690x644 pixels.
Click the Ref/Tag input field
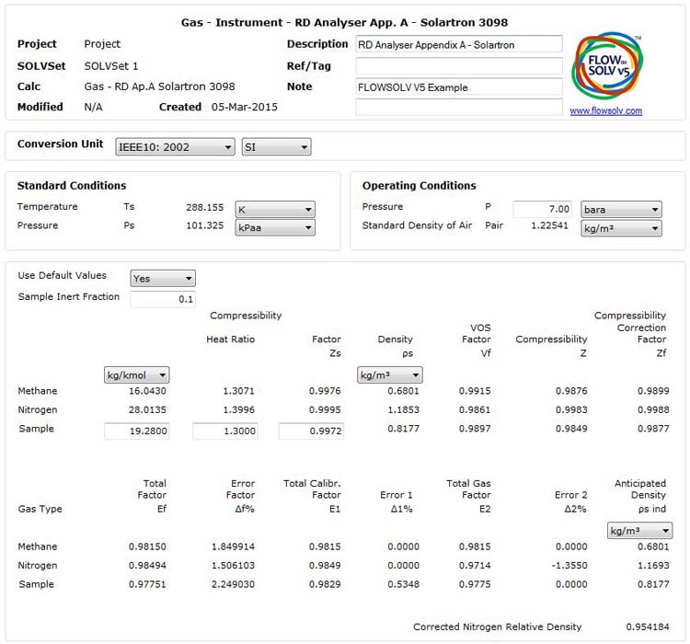[x=459, y=66]
